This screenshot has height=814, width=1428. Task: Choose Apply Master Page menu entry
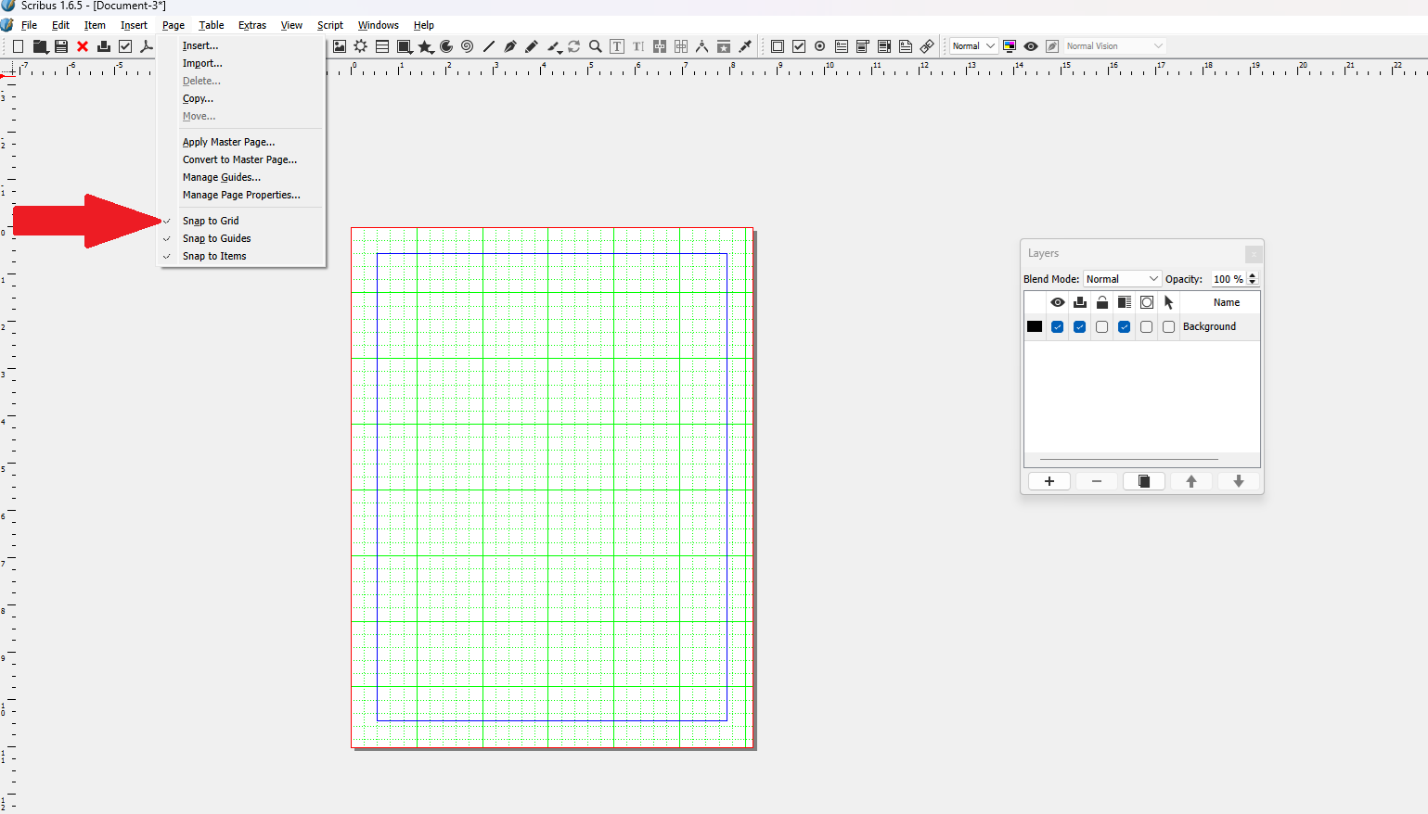(x=228, y=142)
